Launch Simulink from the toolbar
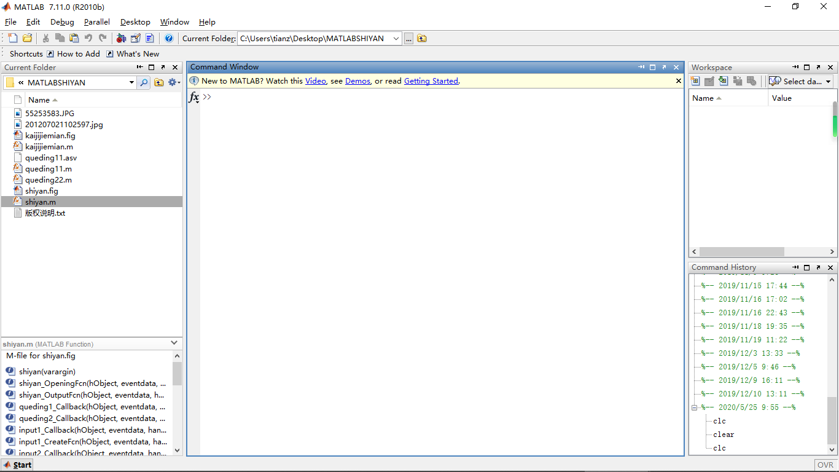 point(121,38)
